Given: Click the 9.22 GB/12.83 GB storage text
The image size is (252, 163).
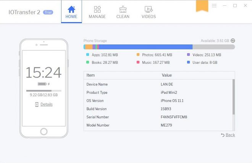Looking at the screenshot, I should 44,95.
